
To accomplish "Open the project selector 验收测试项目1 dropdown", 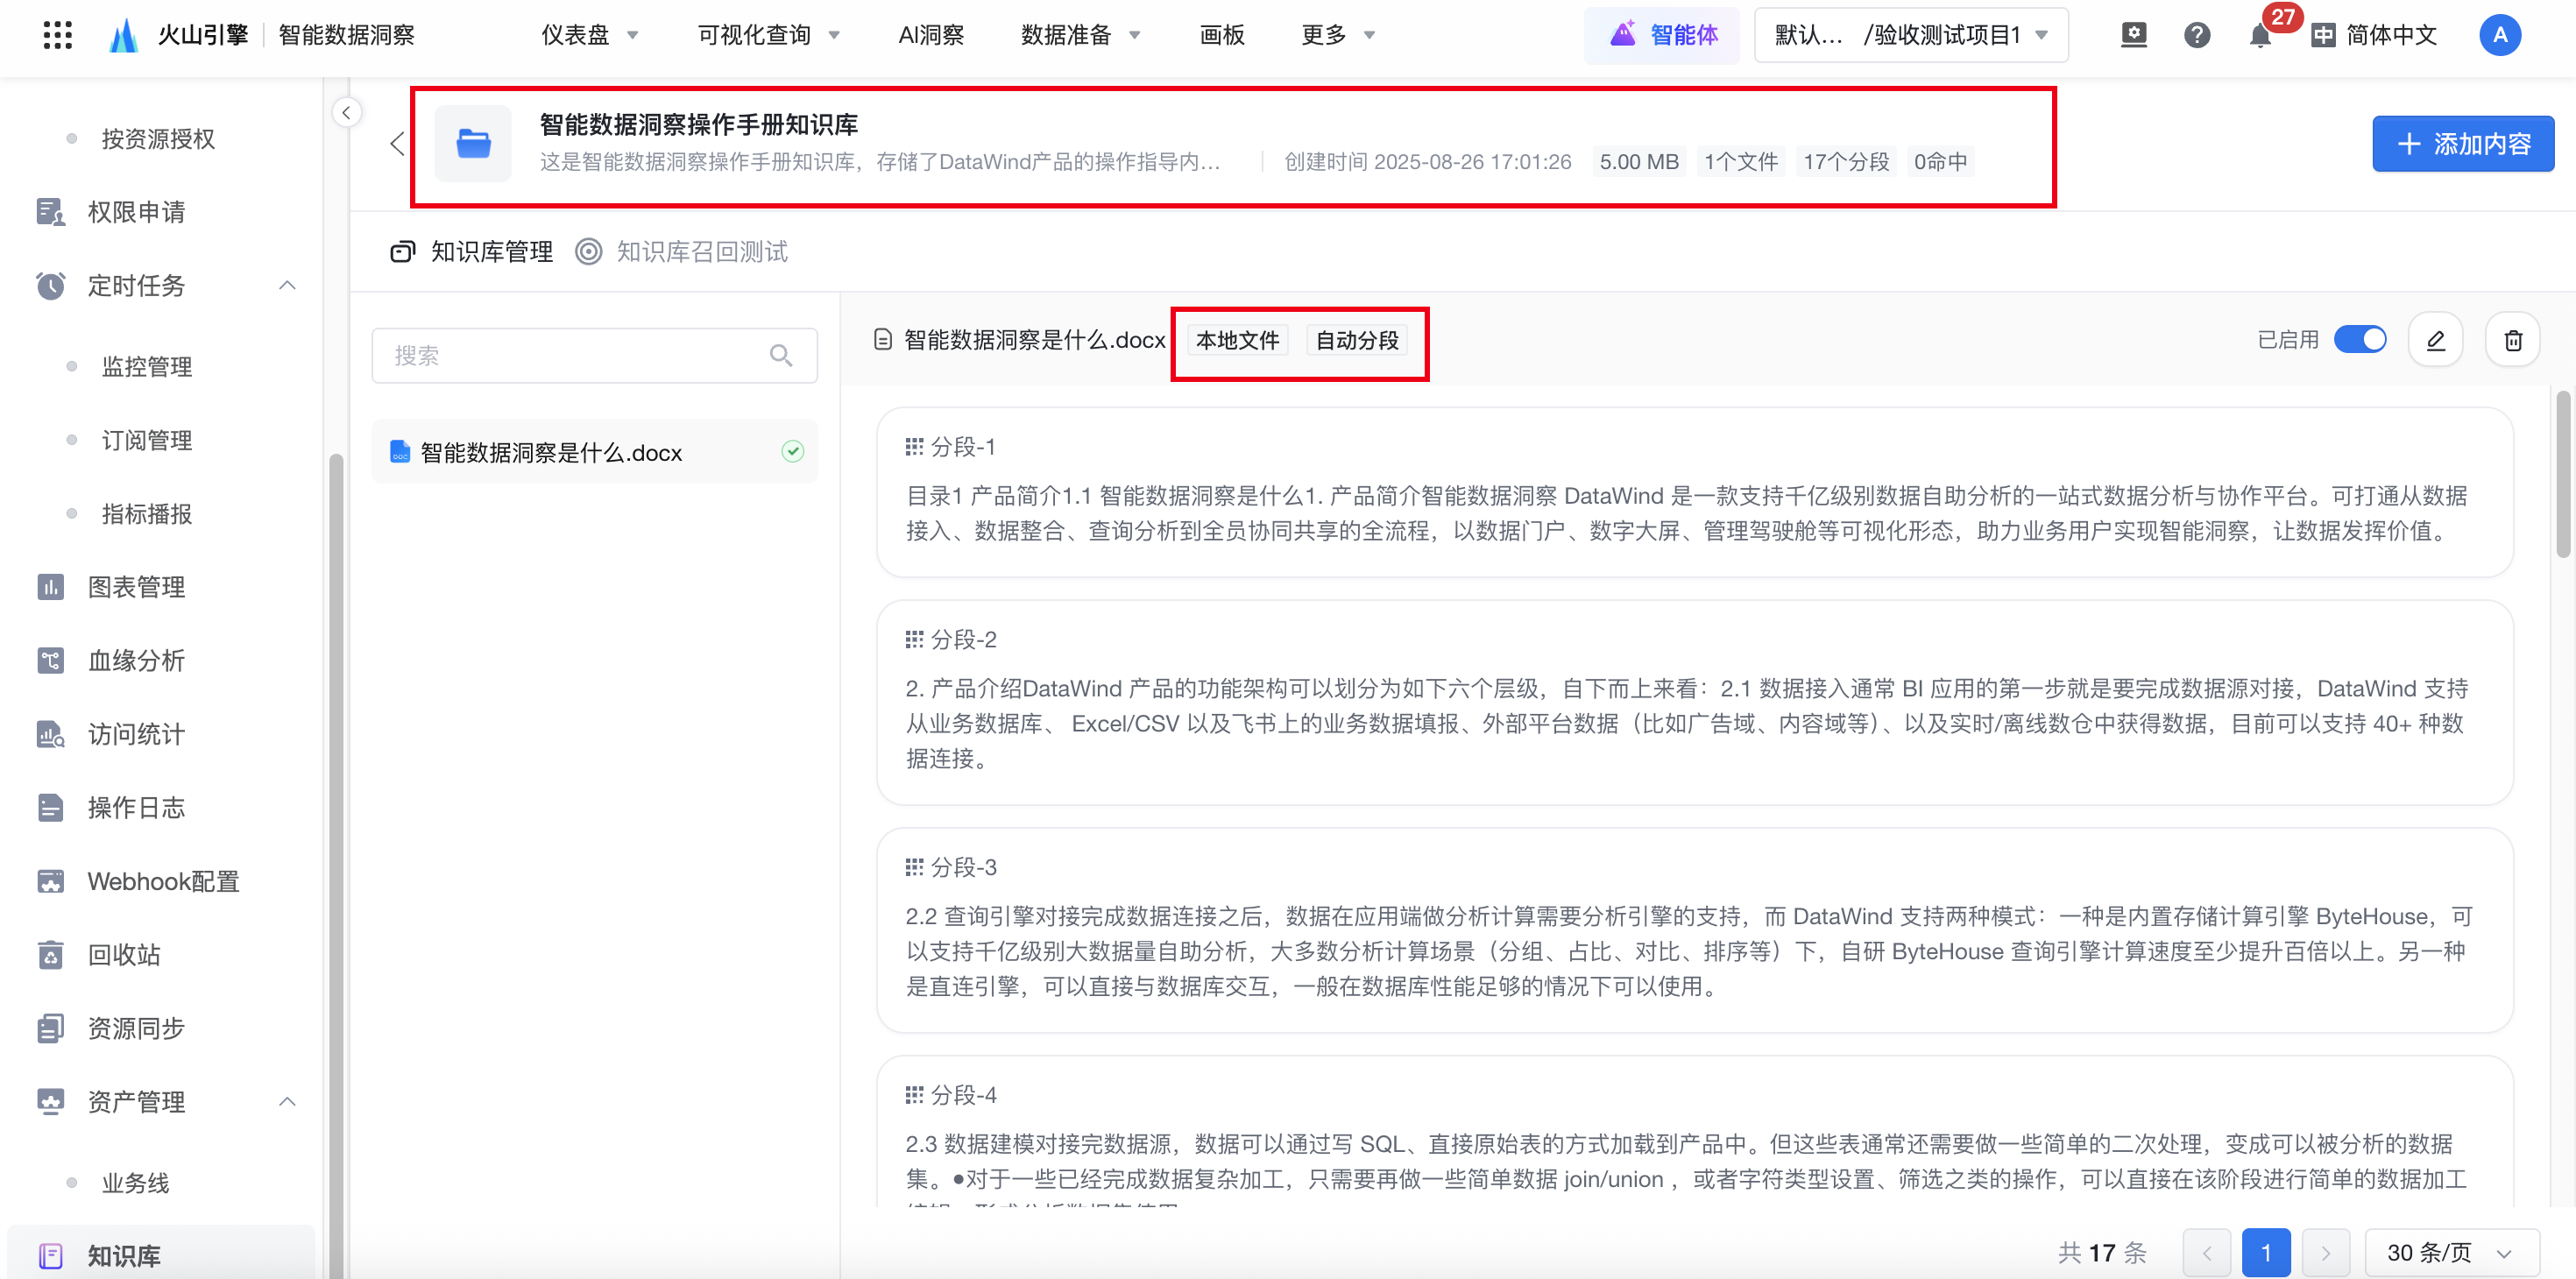I will pyautogui.click(x=1910, y=36).
